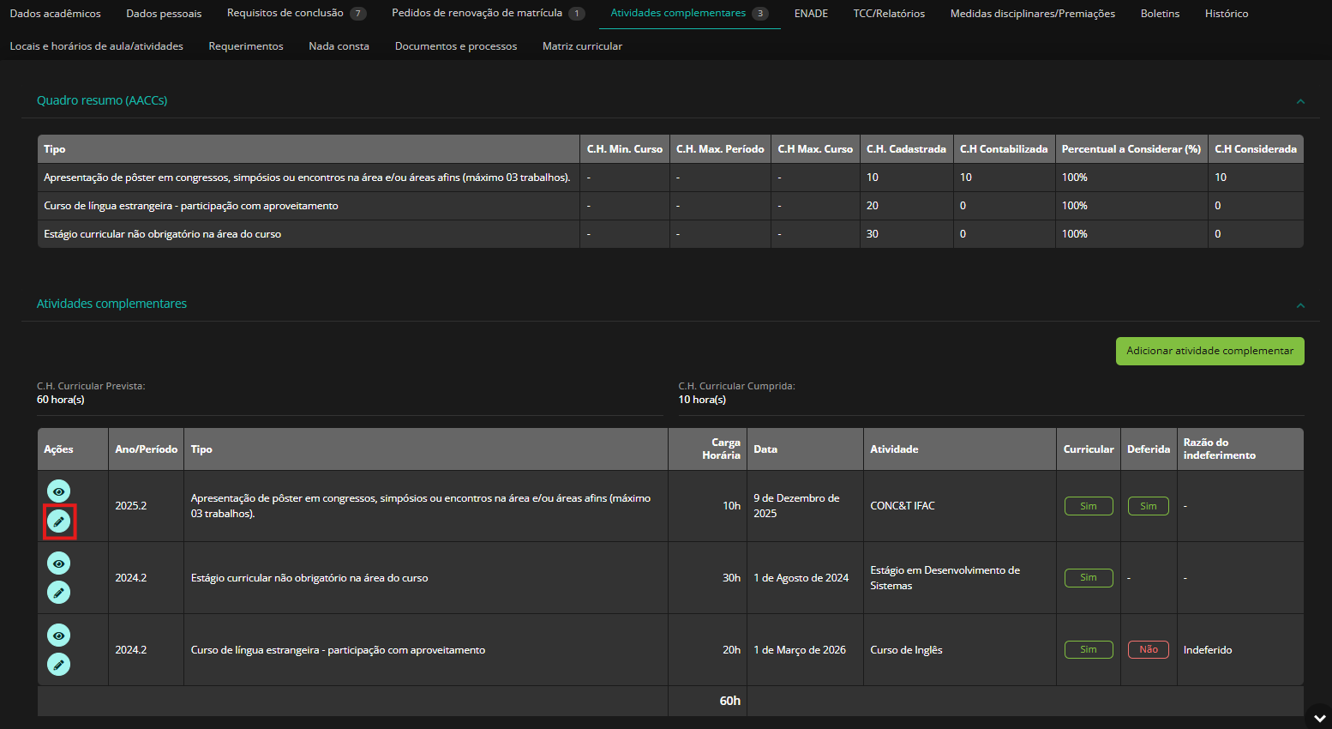This screenshot has height=729, width=1332.
Task: Click the scroll-down arrow at bottom right corner
Action: (x=1317, y=717)
